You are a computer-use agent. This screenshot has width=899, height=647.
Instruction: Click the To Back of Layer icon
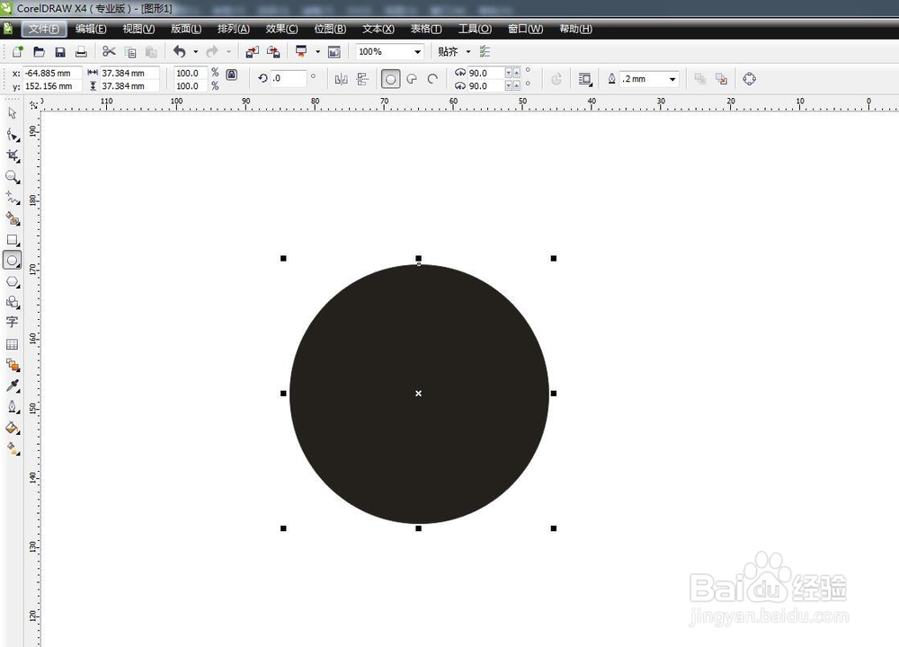click(x=721, y=79)
